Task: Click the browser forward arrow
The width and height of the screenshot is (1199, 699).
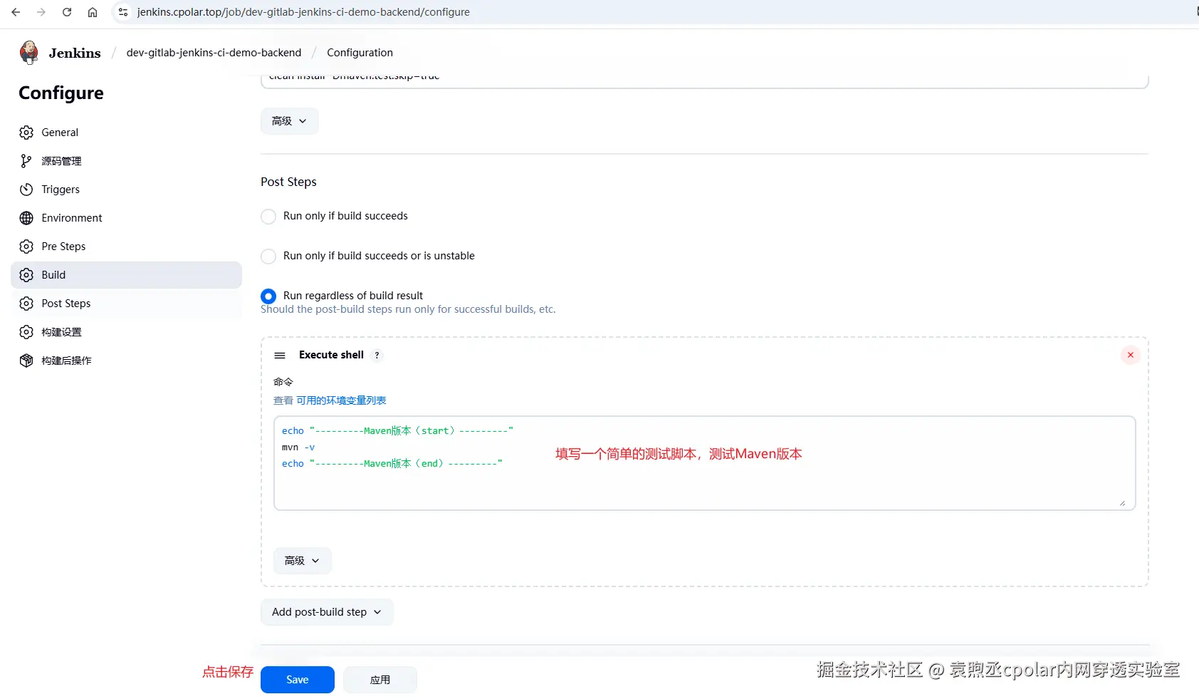Action: click(41, 12)
